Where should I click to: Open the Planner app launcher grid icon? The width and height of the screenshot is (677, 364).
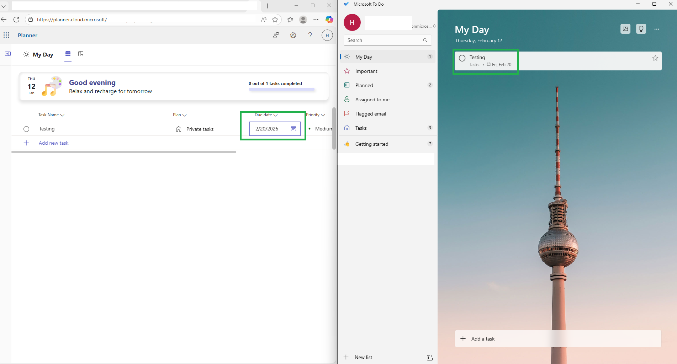pyautogui.click(x=6, y=35)
